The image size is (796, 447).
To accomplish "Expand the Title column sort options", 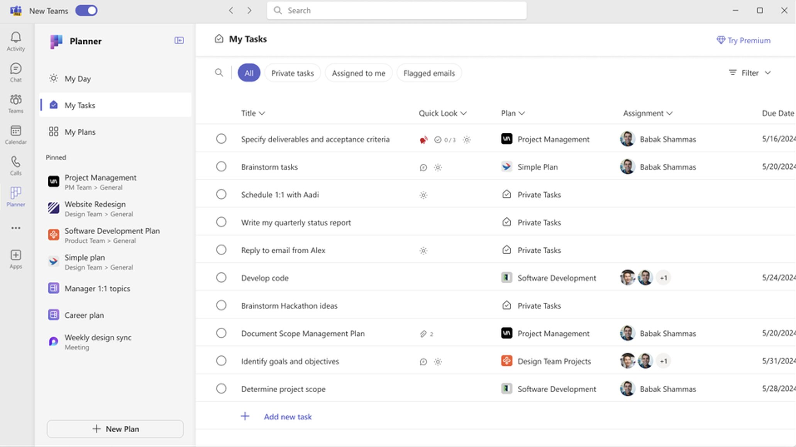I will (263, 113).
